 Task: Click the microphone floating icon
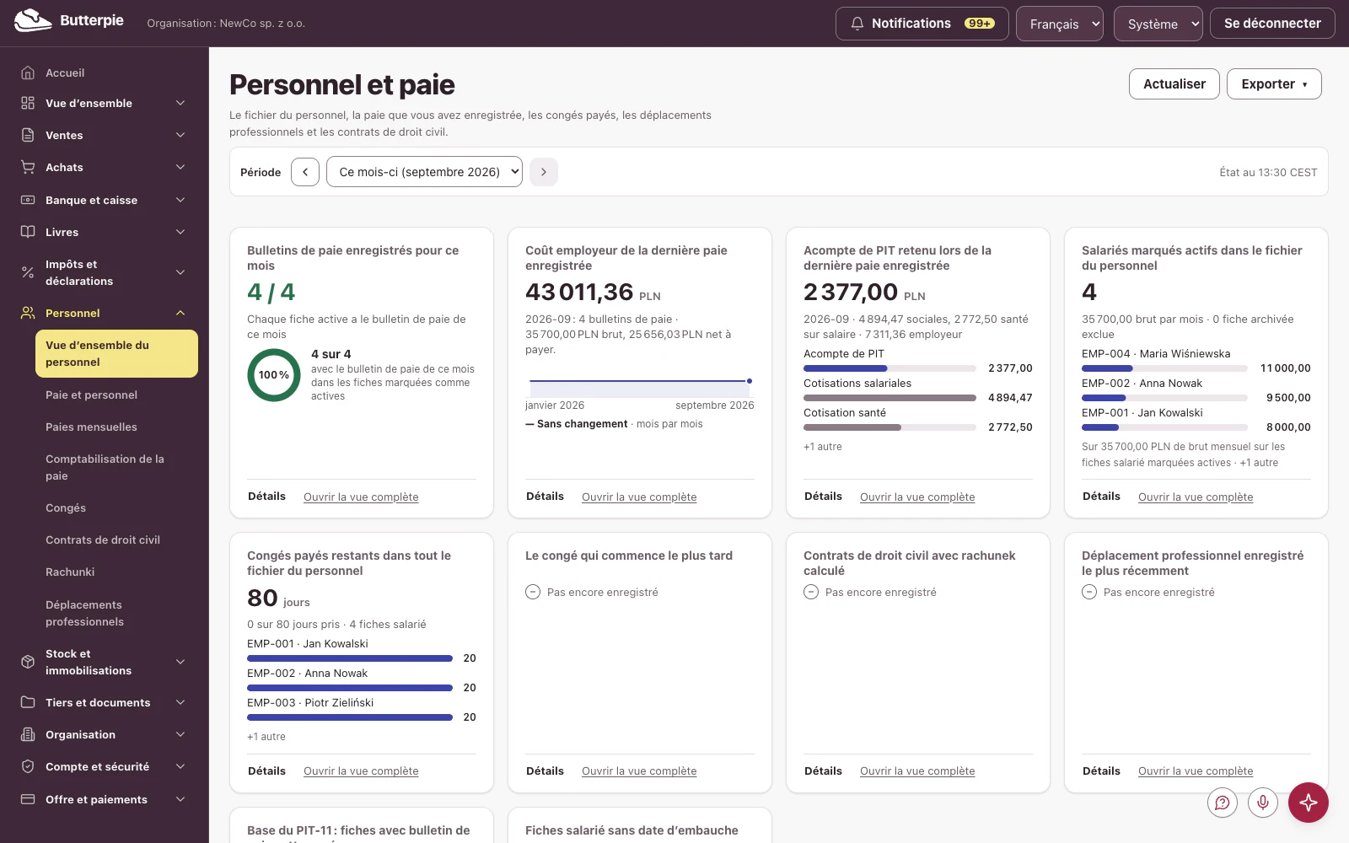click(x=1263, y=803)
